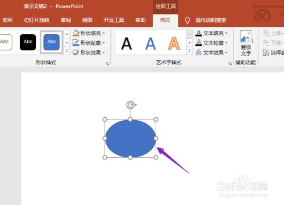Open the 形状效果 dropdown arrow

103,52
